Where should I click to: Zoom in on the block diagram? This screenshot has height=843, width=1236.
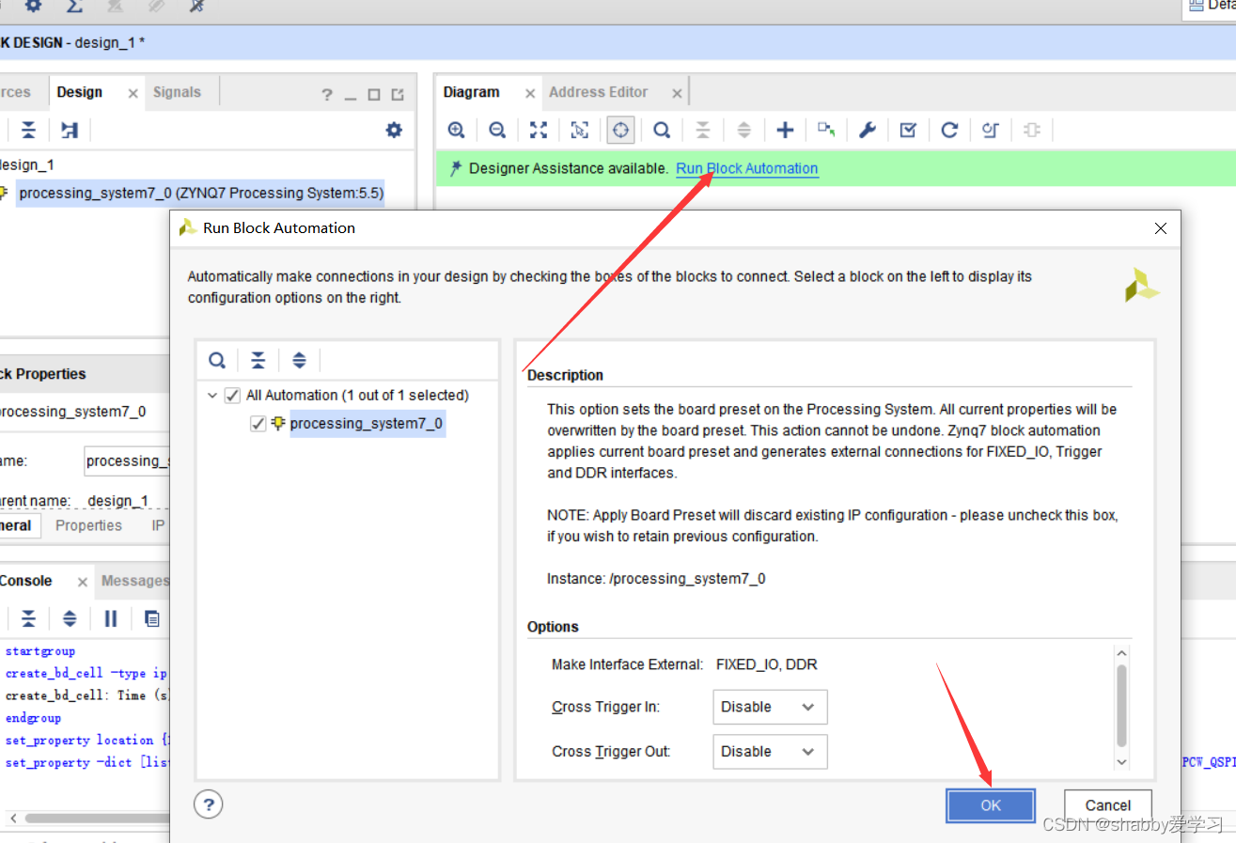point(456,130)
